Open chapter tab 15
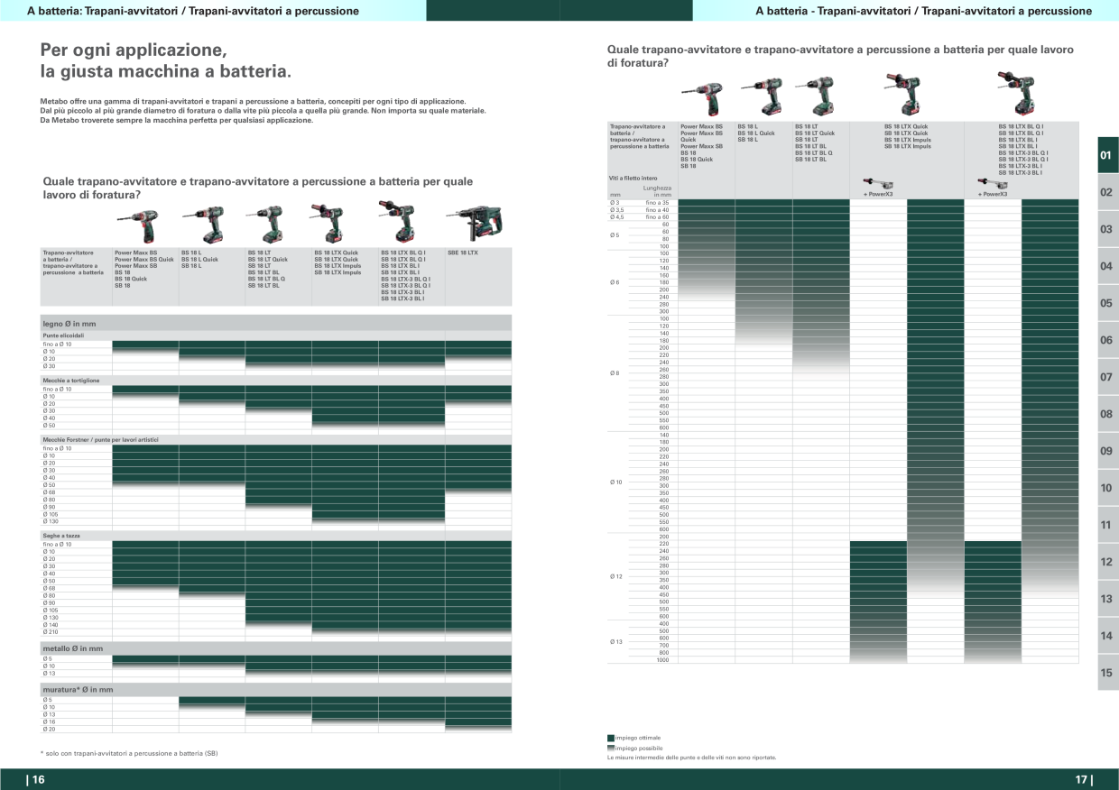 [x=1108, y=673]
